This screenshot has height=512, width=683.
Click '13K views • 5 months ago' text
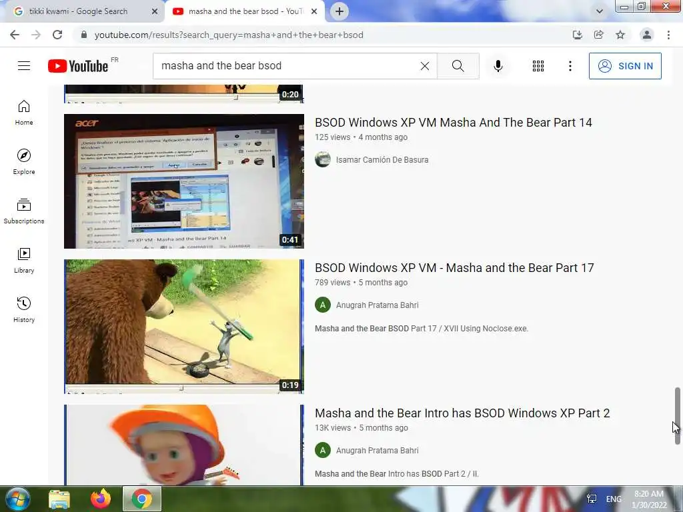click(361, 428)
